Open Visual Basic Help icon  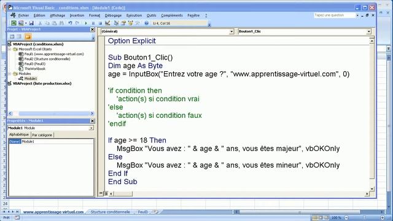[x=146, y=23]
